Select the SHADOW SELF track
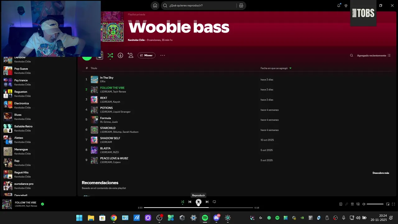This screenshot has height=224, width=398. click(236, 140)
